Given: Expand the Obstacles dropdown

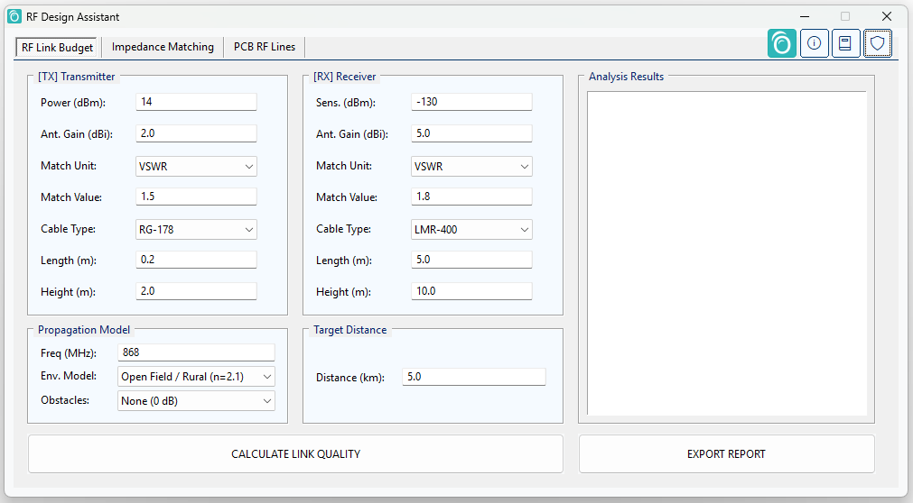Looking at the screenshot, I should [x=196, y=401].
